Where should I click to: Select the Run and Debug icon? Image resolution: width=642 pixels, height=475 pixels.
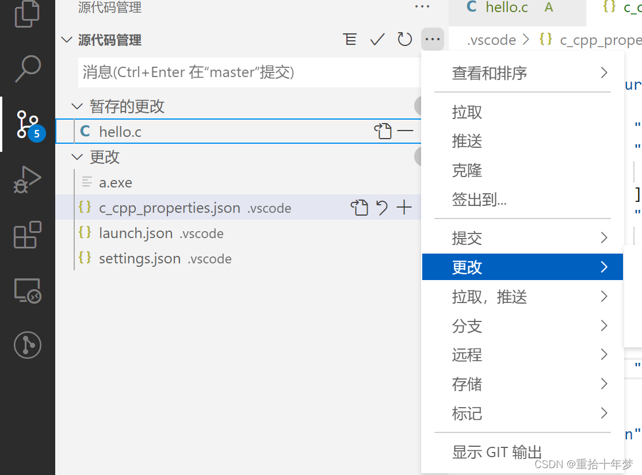tap(27, 179)
